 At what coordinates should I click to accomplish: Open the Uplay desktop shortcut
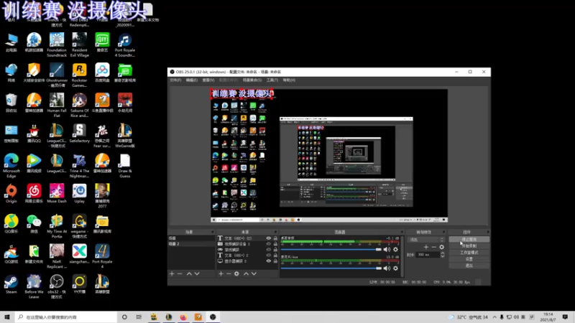[79, 193]
